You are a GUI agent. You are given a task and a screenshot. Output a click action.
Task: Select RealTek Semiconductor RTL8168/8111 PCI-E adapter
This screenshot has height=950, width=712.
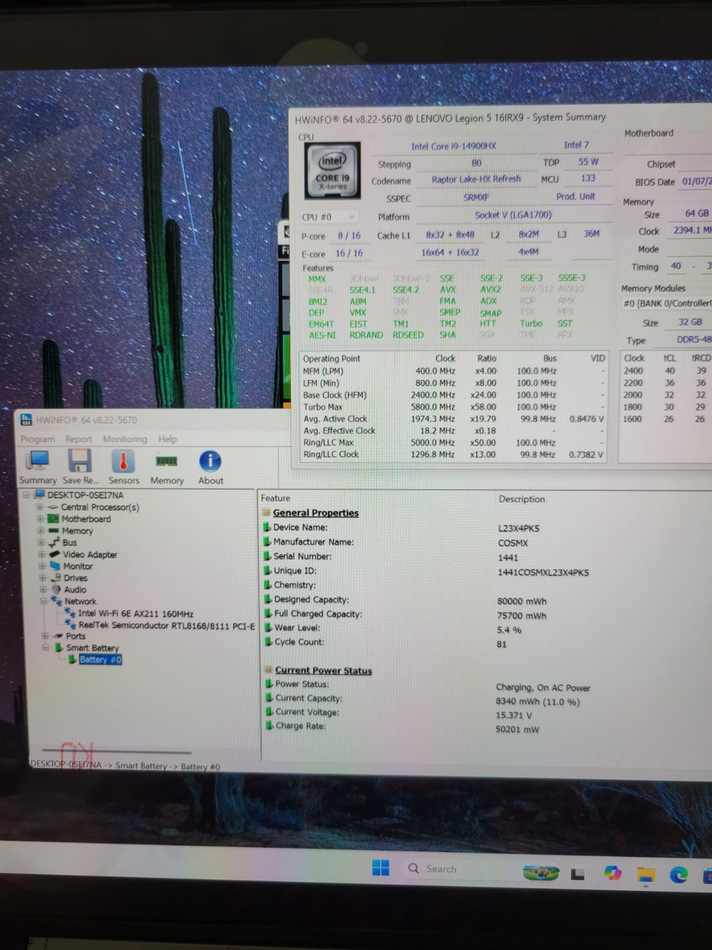coord(167,626)
